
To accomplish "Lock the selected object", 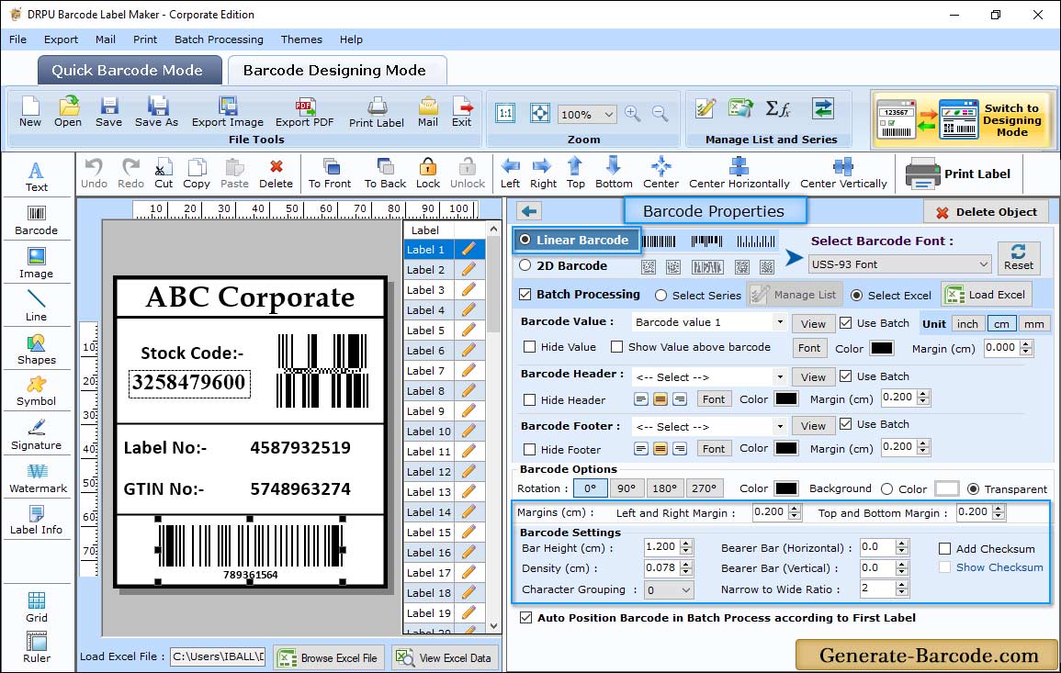I will (x=428, y=174).
